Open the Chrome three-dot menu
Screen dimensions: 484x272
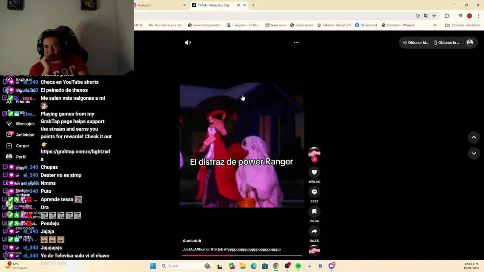(479, 16)
